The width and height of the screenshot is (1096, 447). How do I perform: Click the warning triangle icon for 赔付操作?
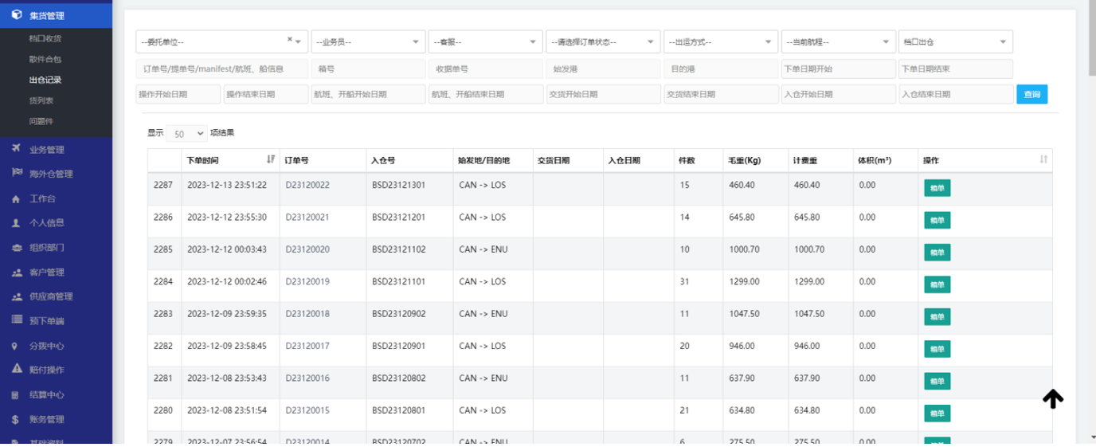click(x=16, y=370)
